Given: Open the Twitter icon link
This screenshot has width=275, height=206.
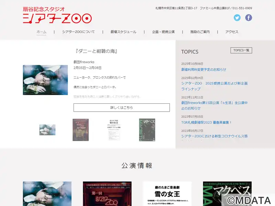Looking at the screenshot, I should click(237, 18).
